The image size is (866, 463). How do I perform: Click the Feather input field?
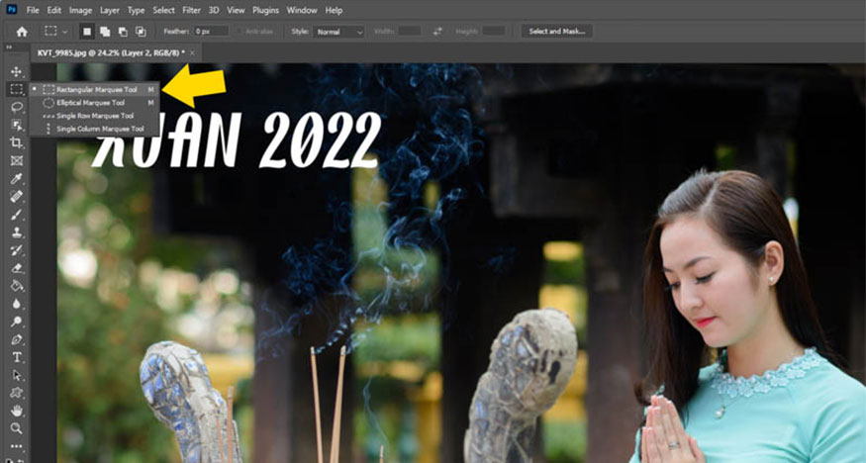pyautogui.click(x=210, y=32)
